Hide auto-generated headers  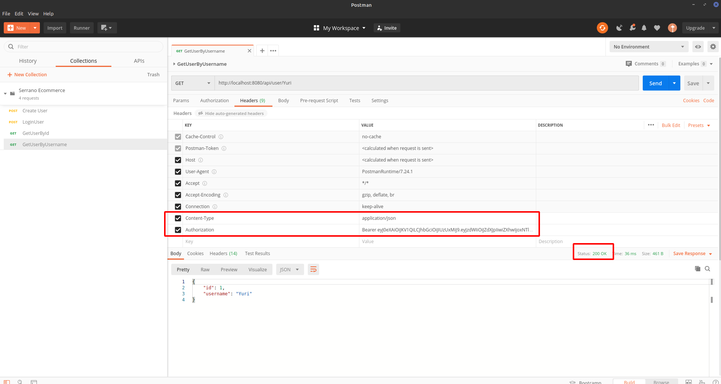click(x=231, y=113)
